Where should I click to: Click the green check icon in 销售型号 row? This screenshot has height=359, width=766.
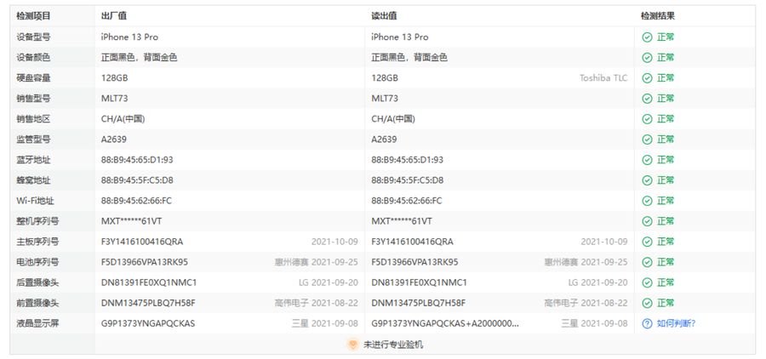pyautogui.click(x=648, y=99)
